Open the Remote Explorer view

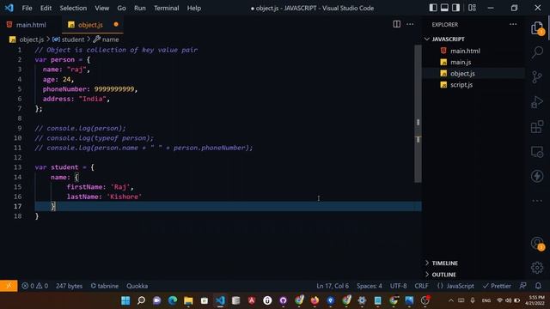coord(537,152)
